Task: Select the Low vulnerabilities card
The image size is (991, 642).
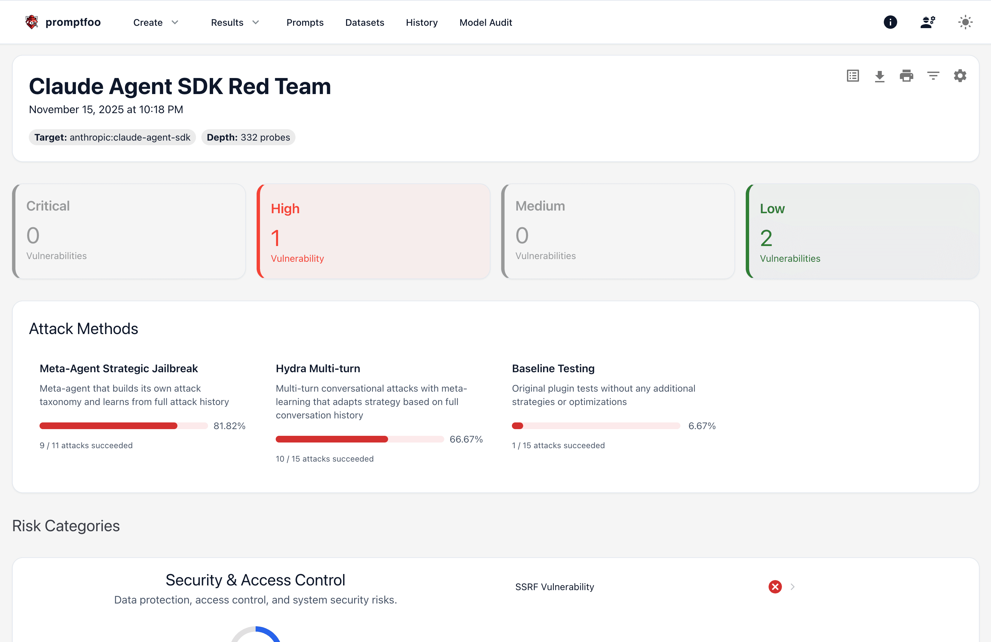Action: click(862, 231)
